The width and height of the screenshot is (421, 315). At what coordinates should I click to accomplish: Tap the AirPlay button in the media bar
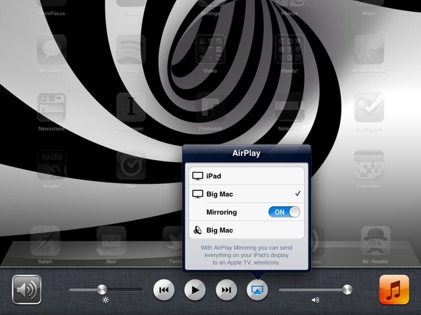pyautogui.click(x=257, y=289)
